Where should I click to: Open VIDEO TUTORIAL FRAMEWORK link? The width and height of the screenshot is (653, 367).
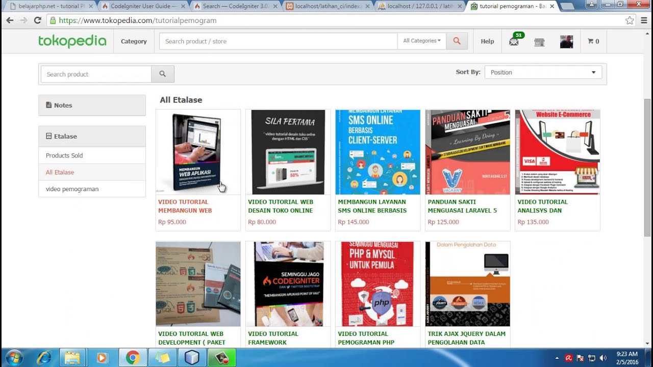coord(273,338)
